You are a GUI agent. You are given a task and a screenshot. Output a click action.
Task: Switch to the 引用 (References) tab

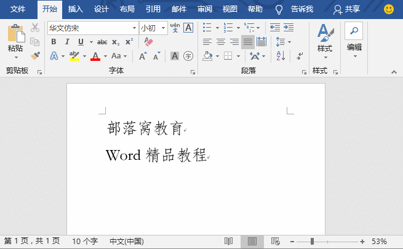[153, 9]
